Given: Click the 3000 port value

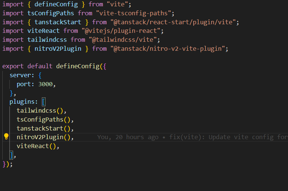Looking at the screenshot, I should (x=45, y=84).
